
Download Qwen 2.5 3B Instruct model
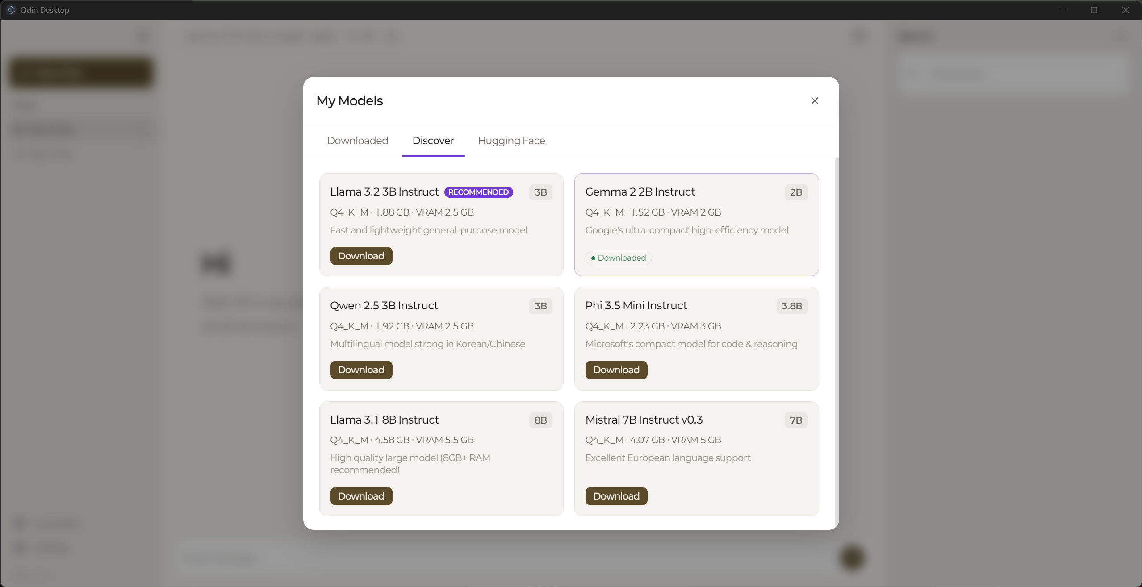click(x=361, y=370)
